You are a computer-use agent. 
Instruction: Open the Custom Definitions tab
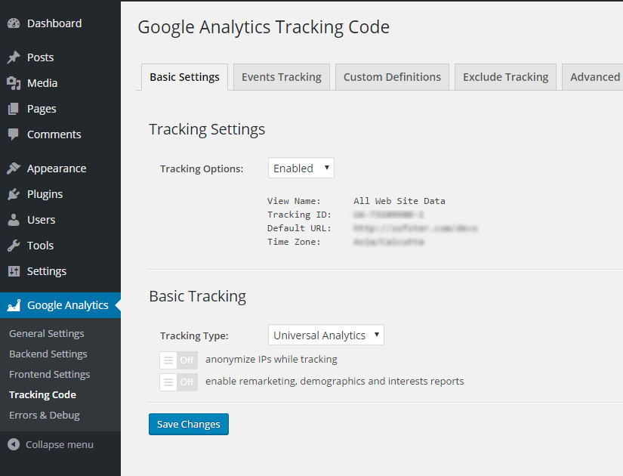pyautogui.click(x=392, y=77)
